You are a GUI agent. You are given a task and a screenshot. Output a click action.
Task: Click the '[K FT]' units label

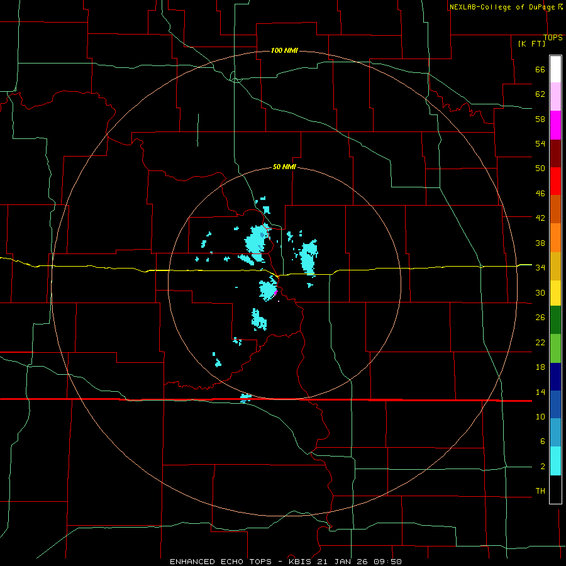[531, 43]
